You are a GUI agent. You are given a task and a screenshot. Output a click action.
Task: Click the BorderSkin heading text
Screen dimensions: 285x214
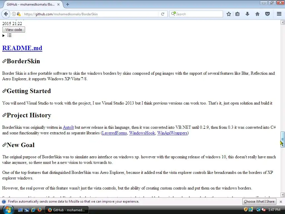tap(23, 61)
